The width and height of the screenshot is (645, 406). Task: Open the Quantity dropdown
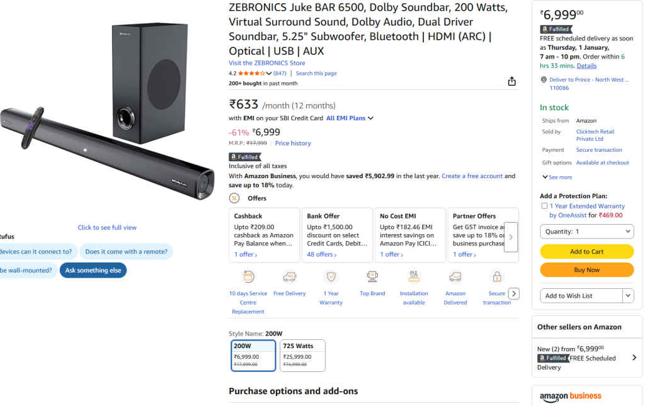[586, 231]
